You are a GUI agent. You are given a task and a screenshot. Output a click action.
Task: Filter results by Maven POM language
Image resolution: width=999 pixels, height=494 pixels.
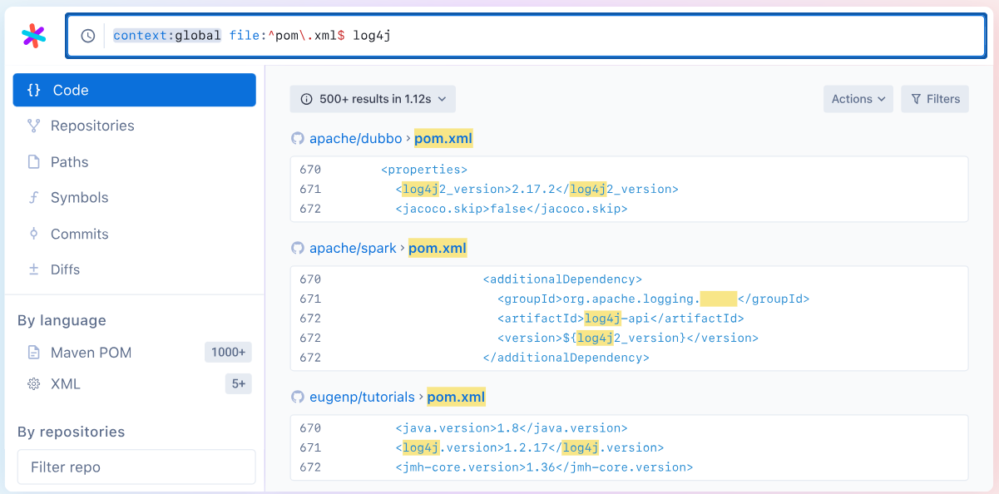pos(90,352)
